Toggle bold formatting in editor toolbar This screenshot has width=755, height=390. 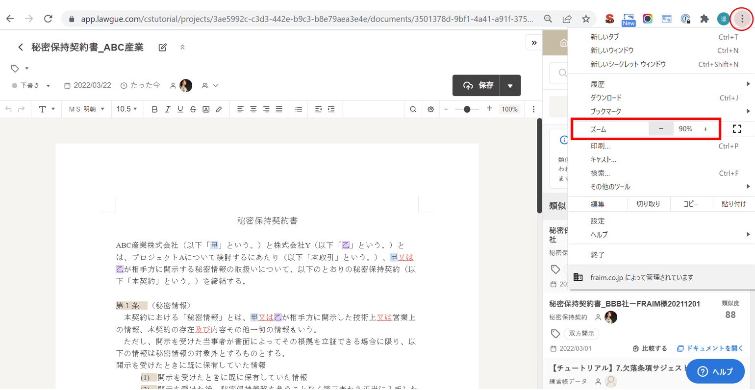(154, 109)
